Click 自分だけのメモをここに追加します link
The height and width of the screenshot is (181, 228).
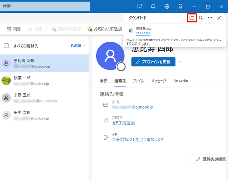[138, 140]
